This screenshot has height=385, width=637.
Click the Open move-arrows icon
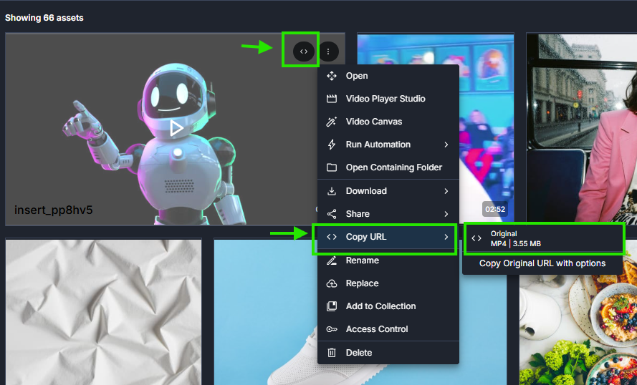coord(332,76)
